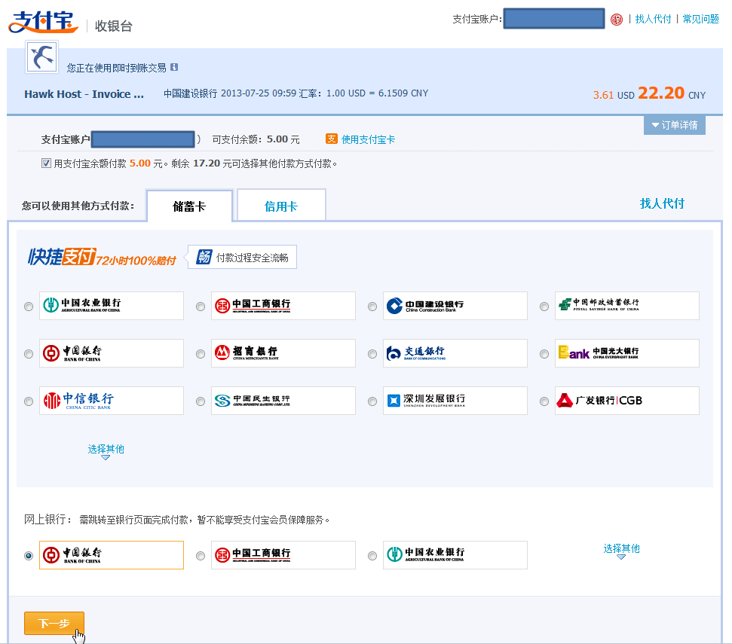Select radio button for 招商银行
Image resolution: width=732 pixels, height=644 pixels.
[x=201, y=354]
